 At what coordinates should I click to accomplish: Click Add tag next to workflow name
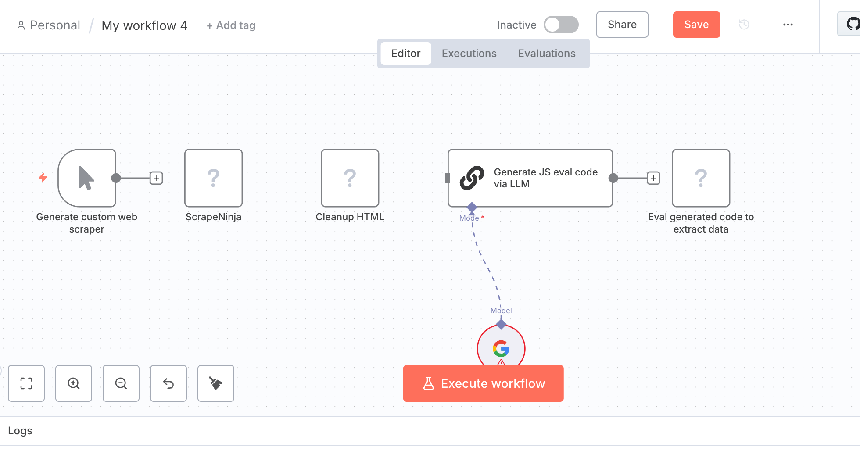[231, 25]
